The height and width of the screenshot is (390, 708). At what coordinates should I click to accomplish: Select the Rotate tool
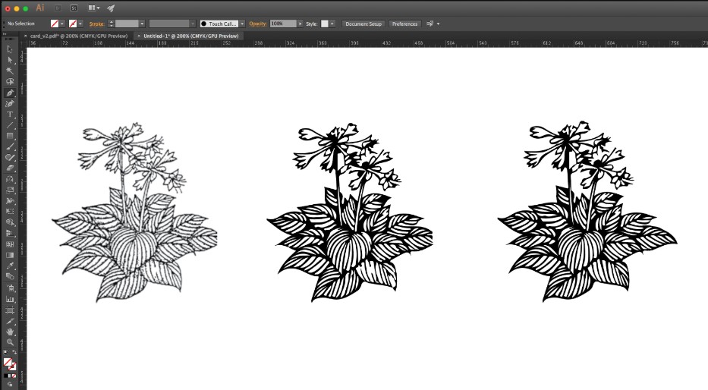(x=10, y=179)
